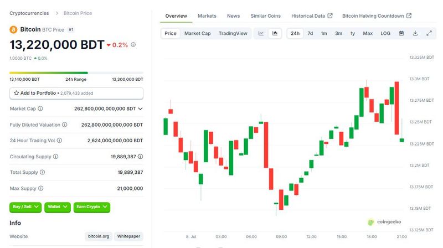Toggle chart to Market Cap view
Viewport: 443px width, 248px height.
point(197,34)
